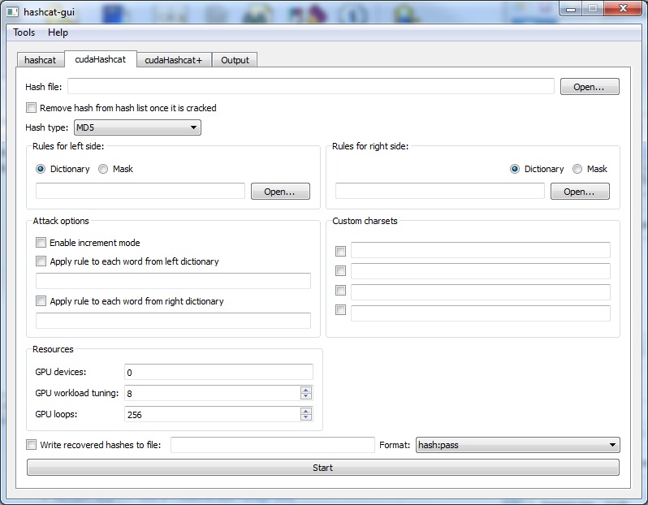Click the GPU loops value field

click(x=213, y=414)
